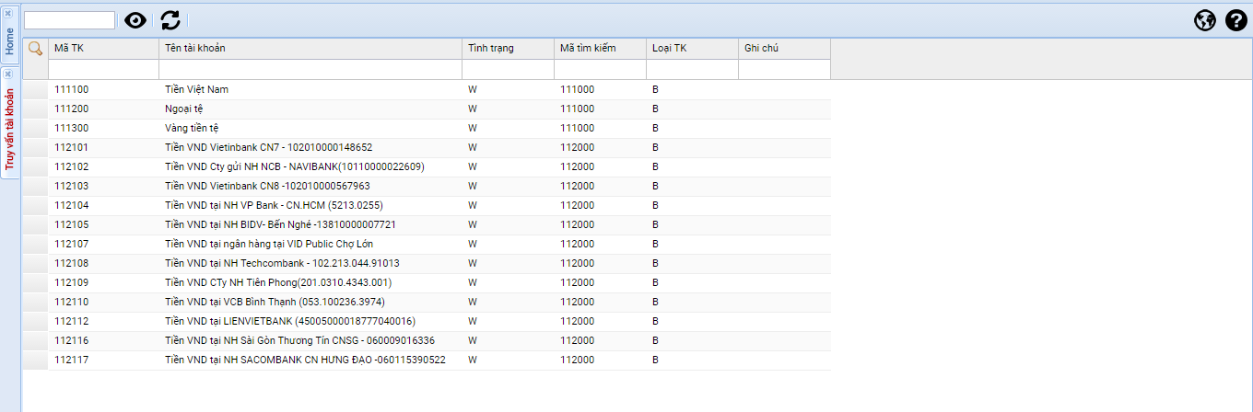This screenshot has width=1253, height=412.
Task: Click the BIDV- Bến Nghé account name
Action: pyautogui.click(x=281, y=224)
